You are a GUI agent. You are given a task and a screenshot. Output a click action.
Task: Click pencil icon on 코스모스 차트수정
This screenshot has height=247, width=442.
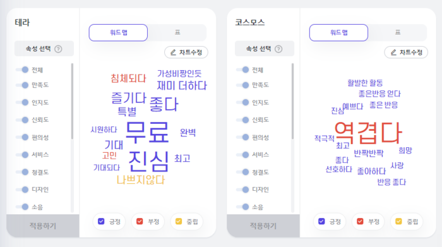click(x=393, y=52)
